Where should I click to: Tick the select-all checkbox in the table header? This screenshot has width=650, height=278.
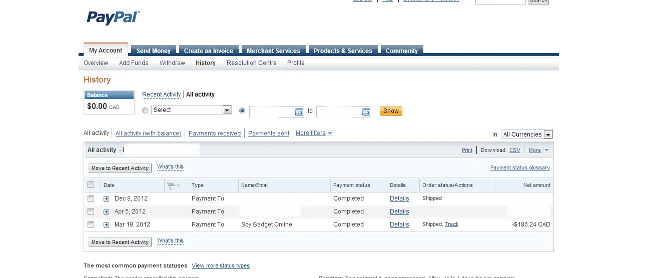pyautogui.click(x=91, y=185)
